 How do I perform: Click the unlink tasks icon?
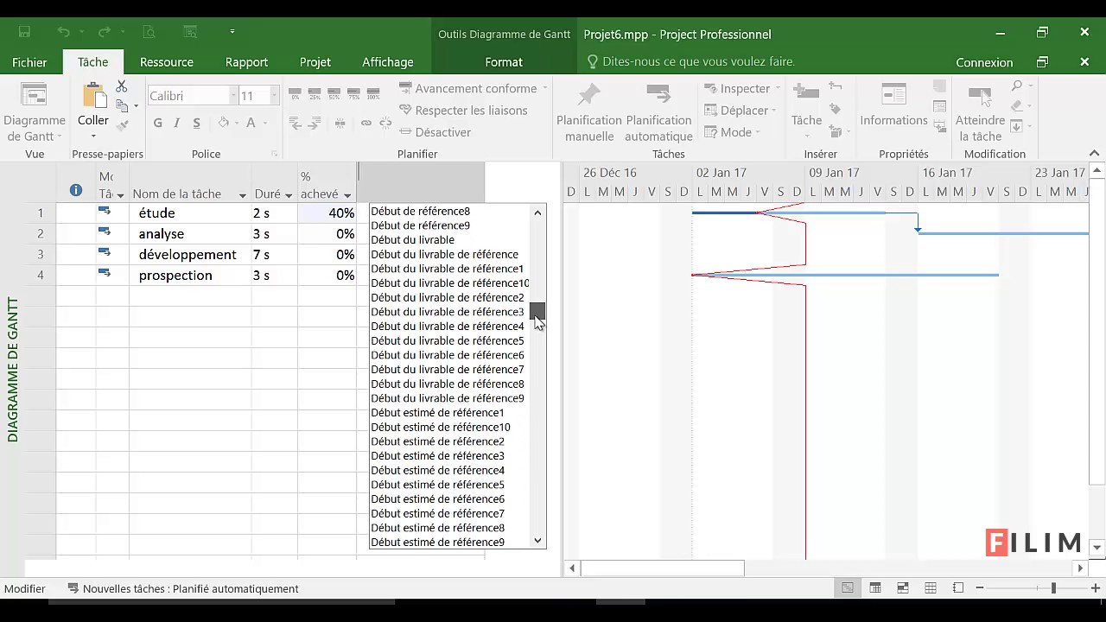pos(385,124)
